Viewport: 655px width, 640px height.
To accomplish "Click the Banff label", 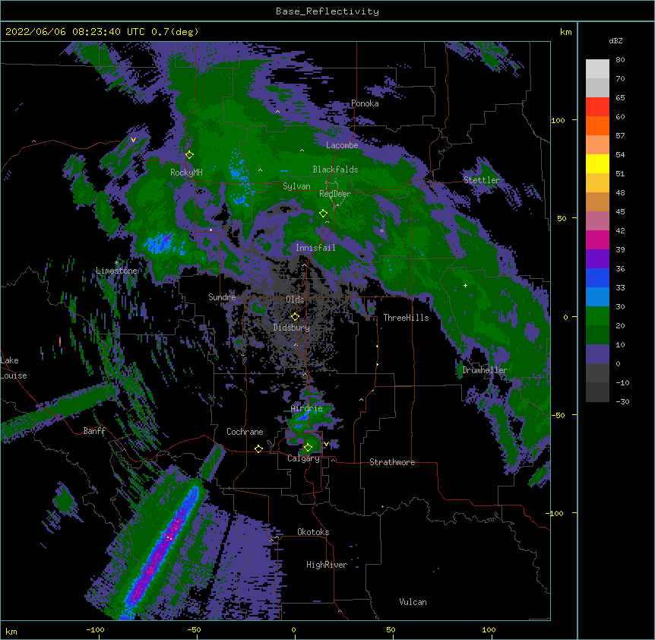I will 94,431.
